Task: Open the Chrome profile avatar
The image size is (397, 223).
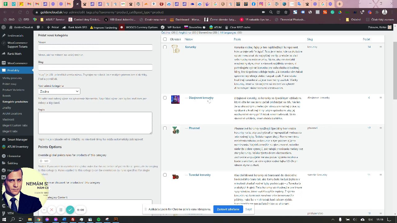Action: pos(385,12)
